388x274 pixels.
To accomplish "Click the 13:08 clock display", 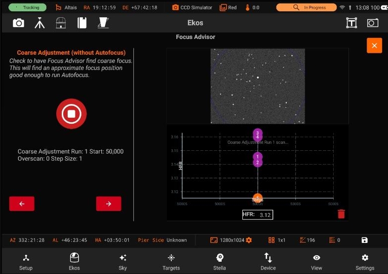I will pos(362,8).
